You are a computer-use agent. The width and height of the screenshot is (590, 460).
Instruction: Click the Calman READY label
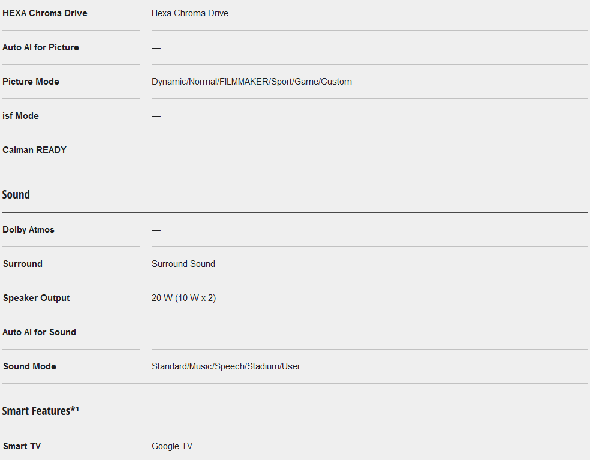(x=35, y=150)
